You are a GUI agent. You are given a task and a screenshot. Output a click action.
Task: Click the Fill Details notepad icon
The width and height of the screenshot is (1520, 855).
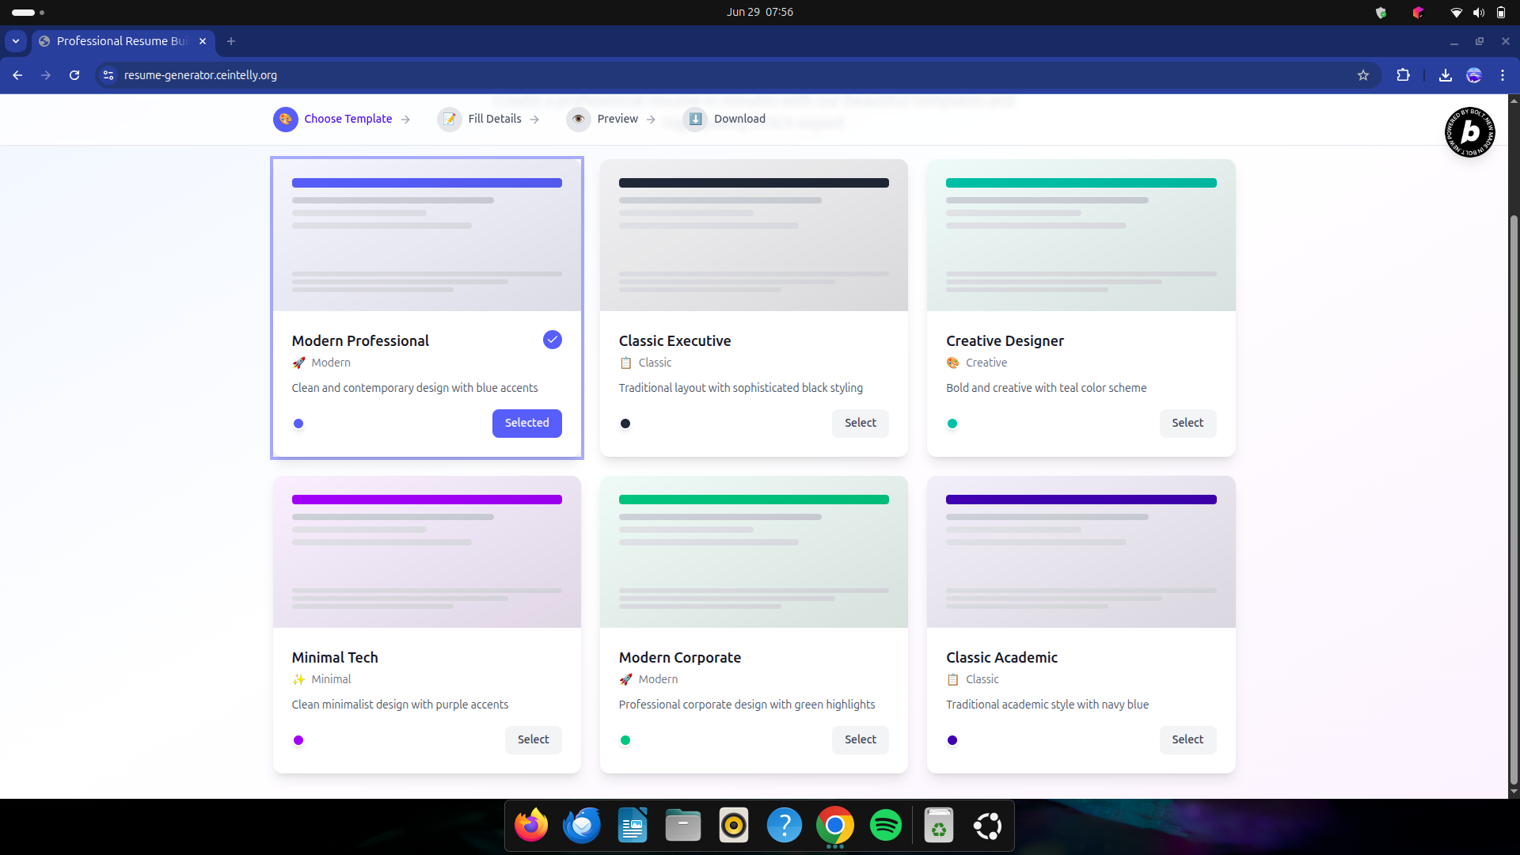450,119
